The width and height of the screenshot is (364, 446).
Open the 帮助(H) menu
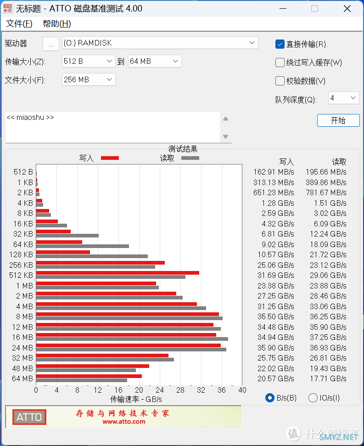point(56,23)
